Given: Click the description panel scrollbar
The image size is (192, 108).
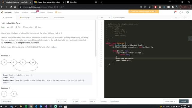Looking at the screenshot, I should [95, 38].
